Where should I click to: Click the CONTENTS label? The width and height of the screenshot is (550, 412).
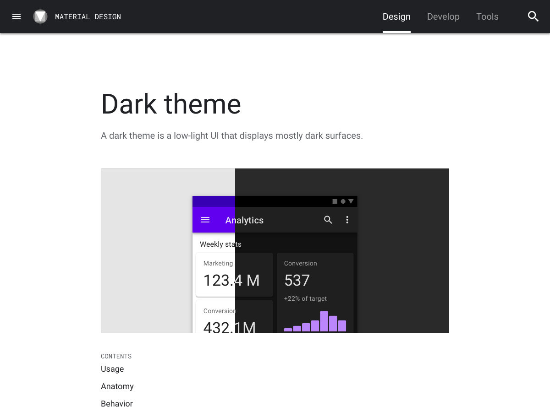[x=116, y=356]
